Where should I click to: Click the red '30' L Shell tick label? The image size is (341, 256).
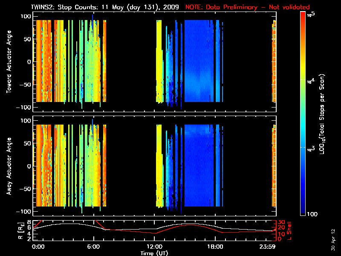point(281,222)
